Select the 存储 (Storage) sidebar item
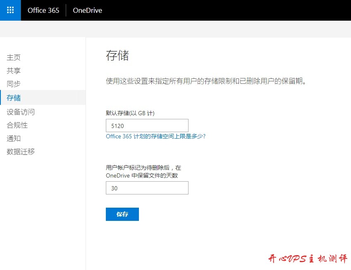 pyautogui.click(x=14, y=98)
